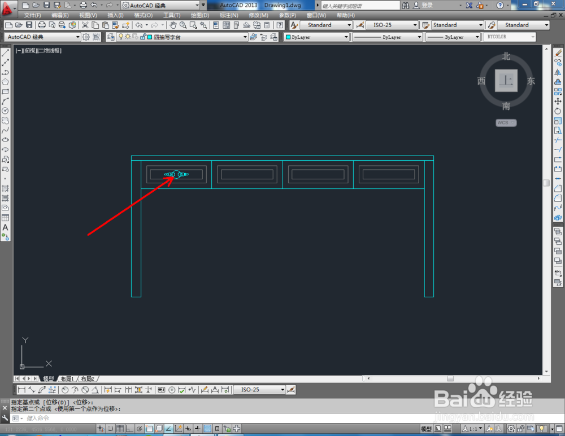Click the BYCOLOR plot style box
This screenshot has width=565, height=436.
[x=509, y=37]
